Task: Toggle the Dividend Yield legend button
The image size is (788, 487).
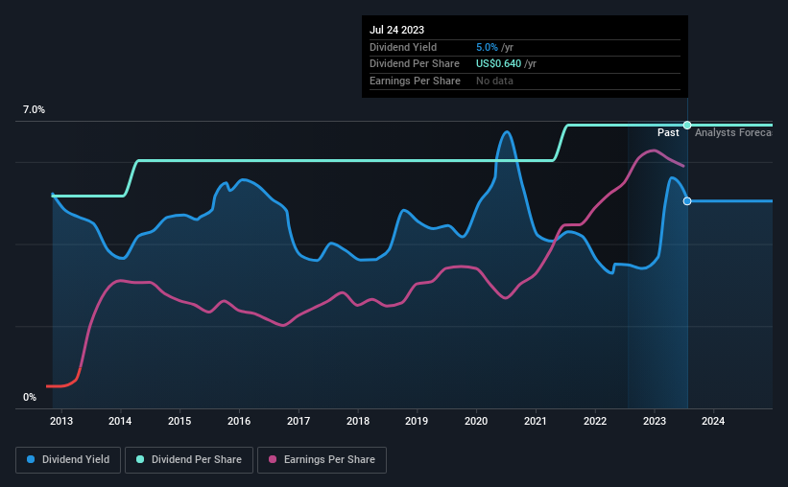Action: pyautogui.click(x=68, y=460)
